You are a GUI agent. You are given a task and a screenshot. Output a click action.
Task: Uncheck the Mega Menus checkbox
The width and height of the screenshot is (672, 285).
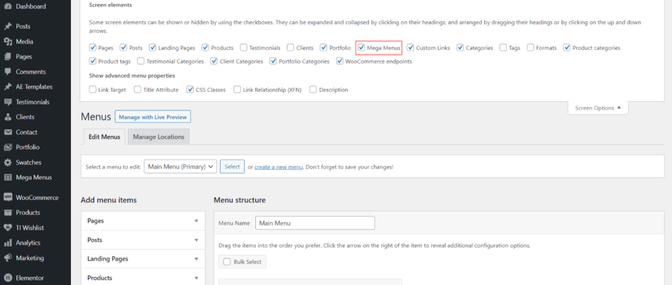tap(362, 47)
